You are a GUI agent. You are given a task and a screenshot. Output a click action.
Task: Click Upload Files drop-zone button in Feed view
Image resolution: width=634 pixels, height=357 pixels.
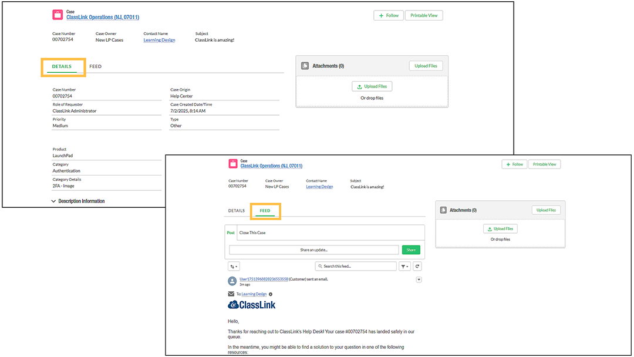(x=500, y=229)
